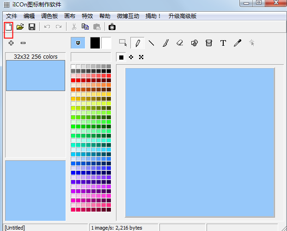Click 升级高级版 upgrade option
The height and width of the screenshot is (231, 287).
[183, 16]
